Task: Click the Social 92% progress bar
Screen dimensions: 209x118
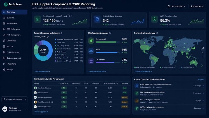Action: (108, 53)
